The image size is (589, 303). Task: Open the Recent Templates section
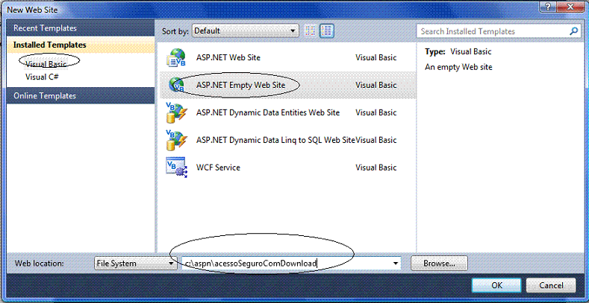(x=81, y=28)
